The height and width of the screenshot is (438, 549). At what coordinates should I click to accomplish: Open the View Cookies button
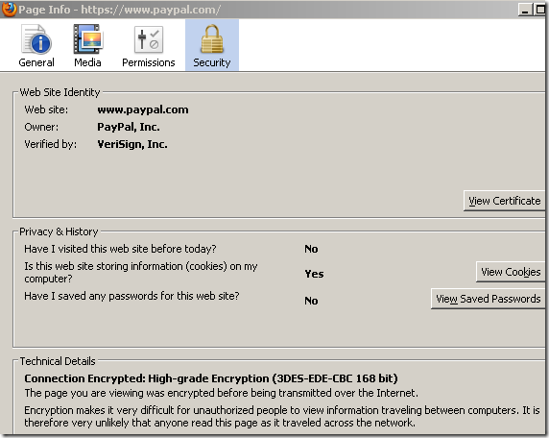pyautogui.click(x=511, y=272)
